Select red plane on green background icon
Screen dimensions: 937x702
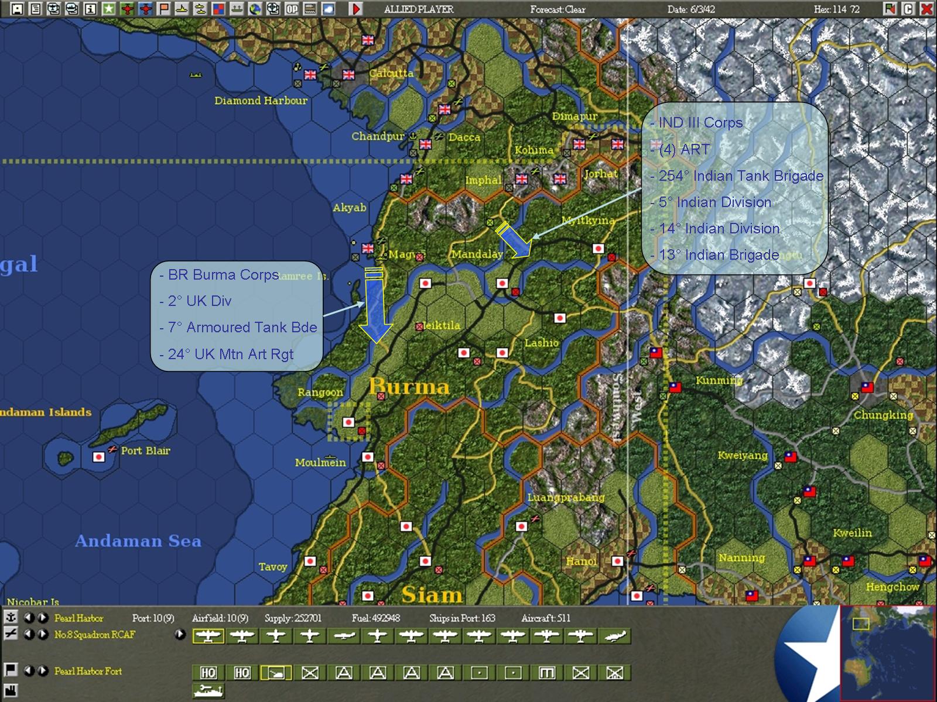click(126, 9)
